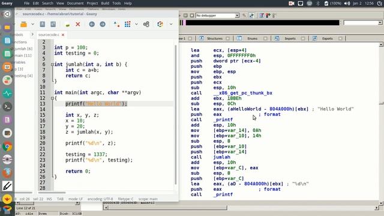Switch to the Exports tab in IDA
384x216 pixels.
328,38
